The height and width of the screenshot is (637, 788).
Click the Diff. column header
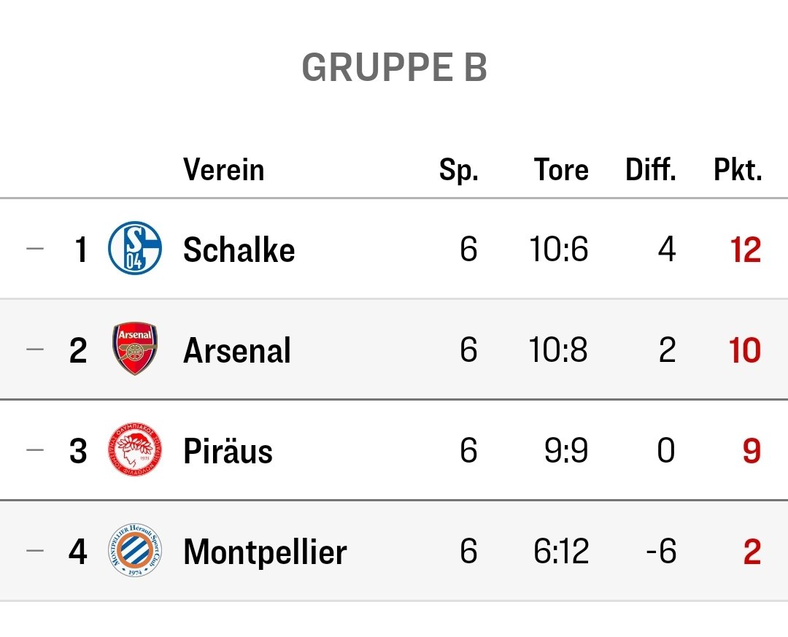tap(650, 169)
